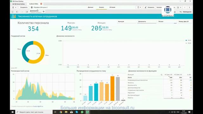Open the Mail app from the taskbar

(x=71, y=112)
